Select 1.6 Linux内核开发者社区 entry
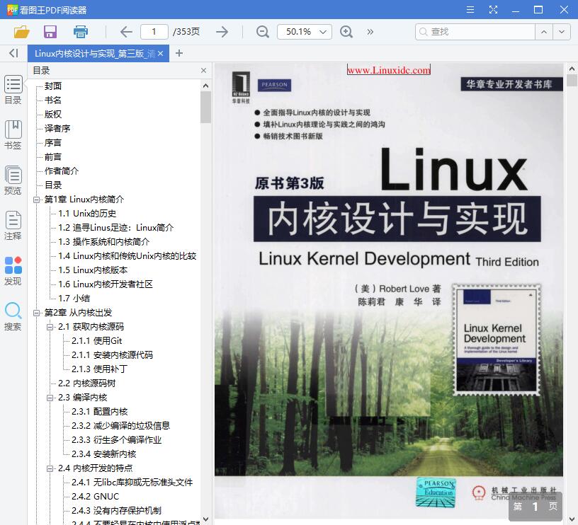The image size is (578, 525). pos(106,284)
